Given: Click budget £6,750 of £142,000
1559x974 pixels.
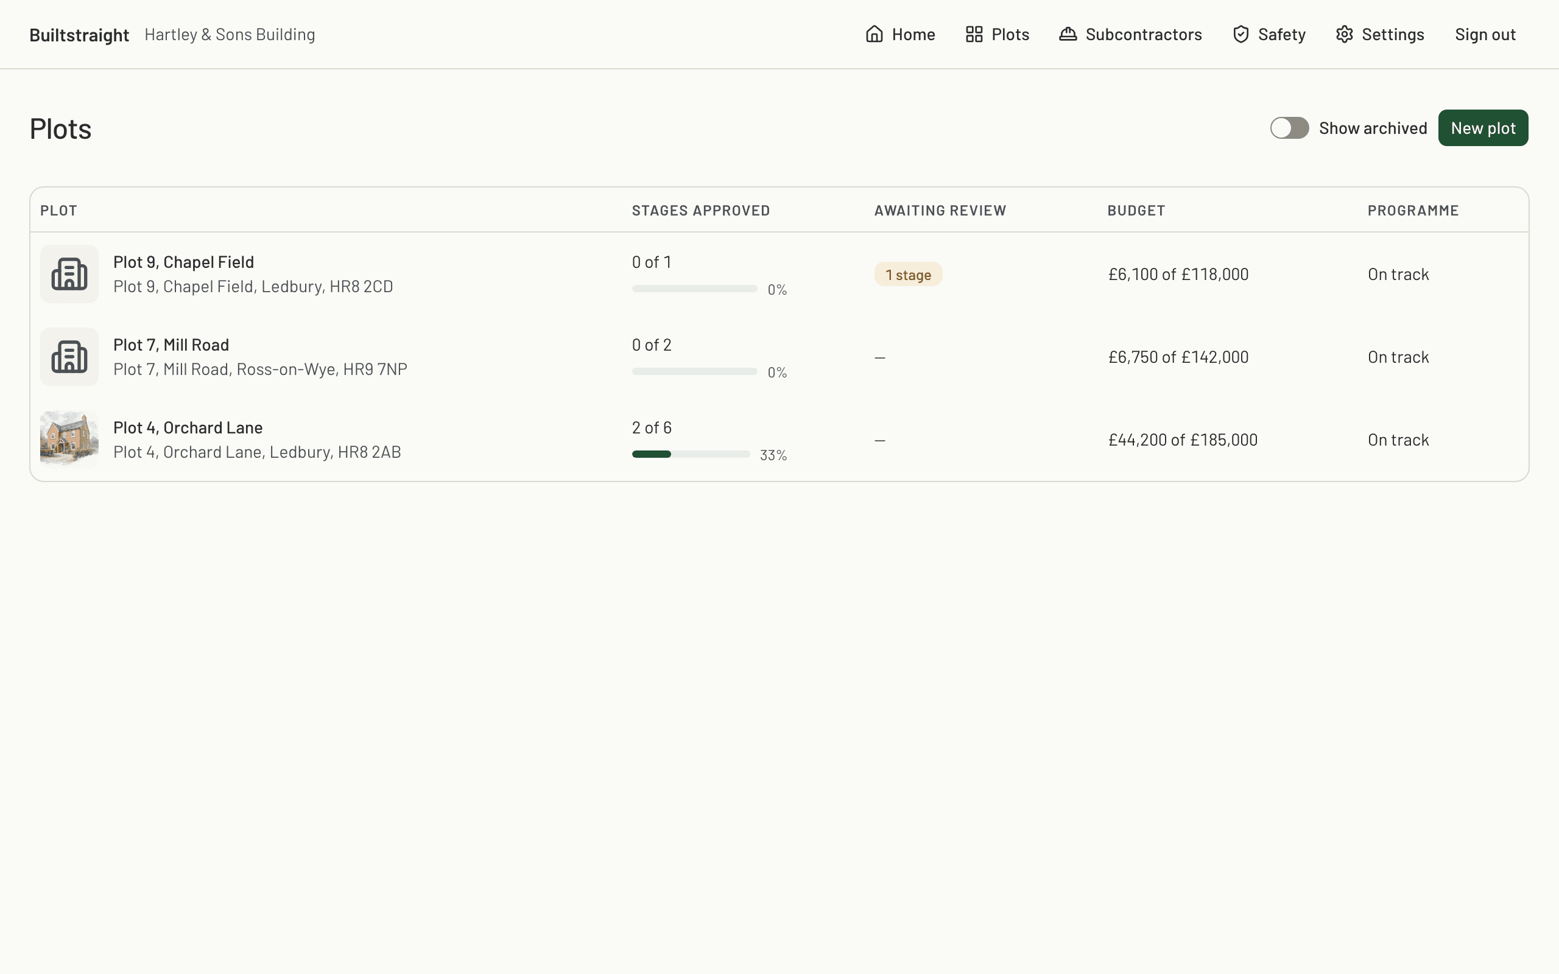Looking at the screenshot, I should point(1178,357).
